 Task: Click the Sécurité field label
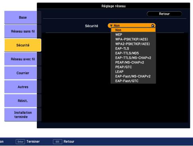pyautogui.click(x=92, y=26)
